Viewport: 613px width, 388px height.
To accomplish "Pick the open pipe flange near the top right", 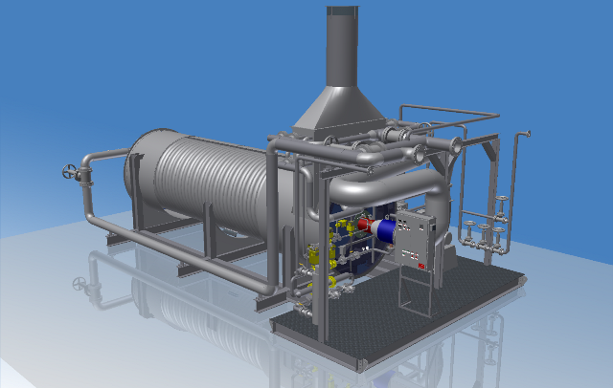I will (x=456, y=144).
